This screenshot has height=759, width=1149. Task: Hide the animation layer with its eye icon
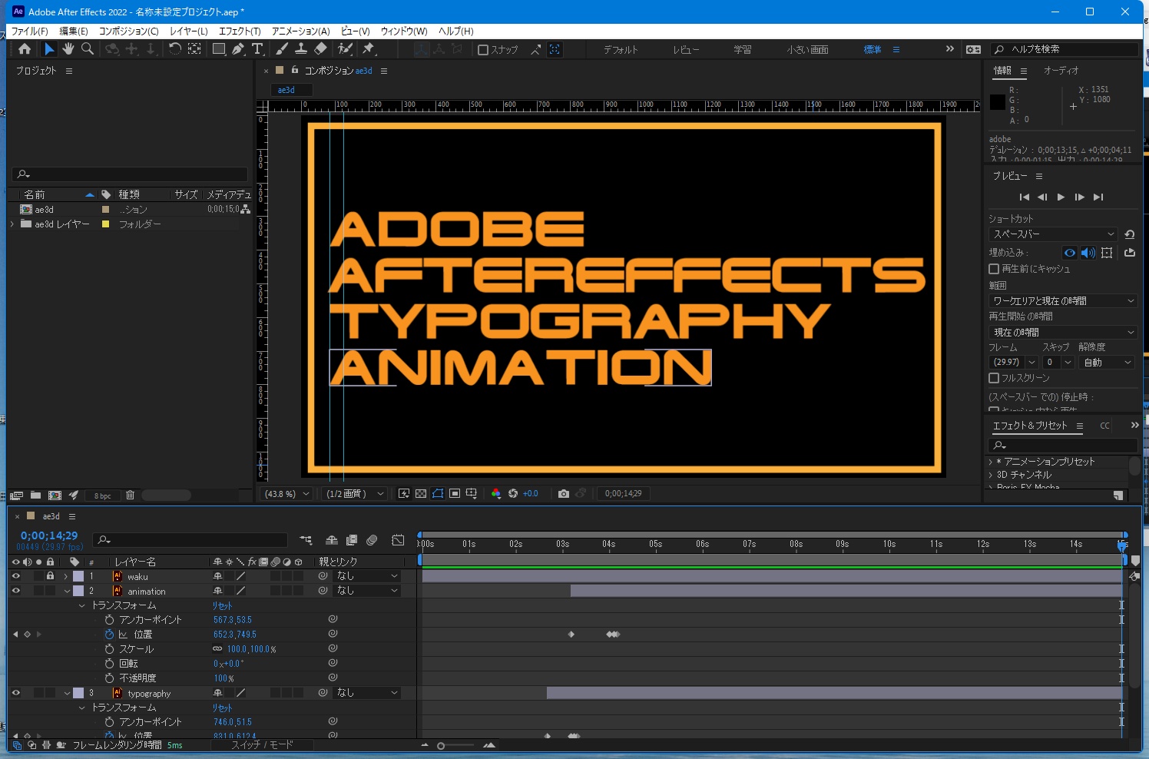pos(15,591)
